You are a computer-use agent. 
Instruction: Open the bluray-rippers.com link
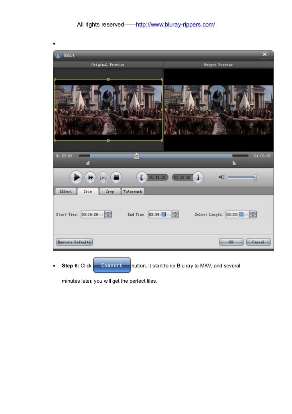point(175,24)
